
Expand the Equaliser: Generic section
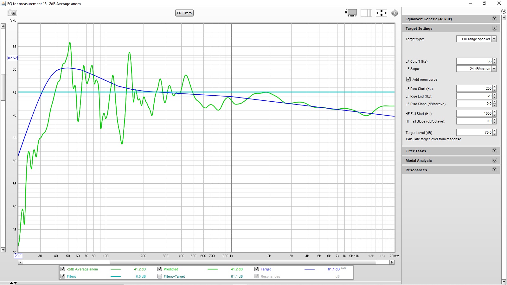(494, 19)
